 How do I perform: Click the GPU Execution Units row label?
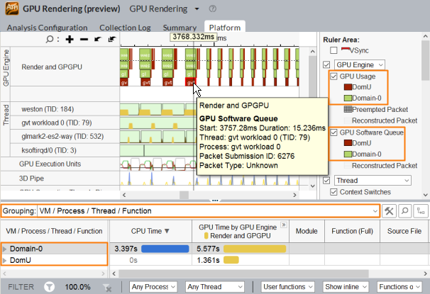point(50,164)
